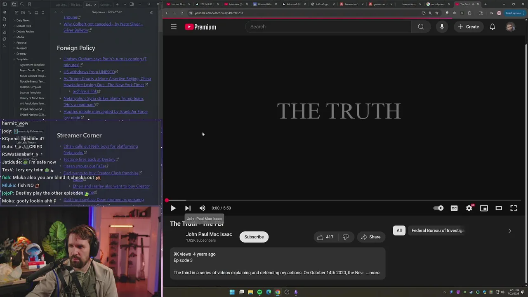Expand the Strategy folder

click(x=21, y=54)
